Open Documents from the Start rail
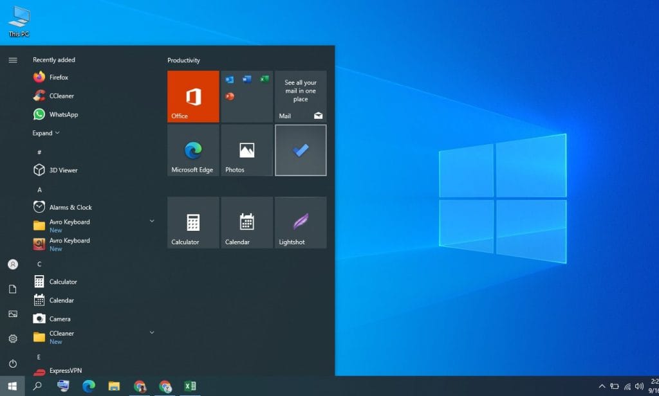 pos(13,289)
